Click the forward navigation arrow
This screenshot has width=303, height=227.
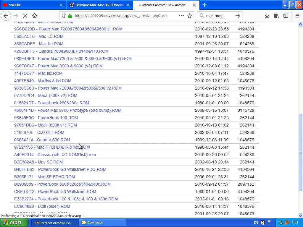pos(16,16)
